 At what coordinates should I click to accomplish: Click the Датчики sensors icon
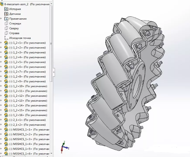[6, 14]
